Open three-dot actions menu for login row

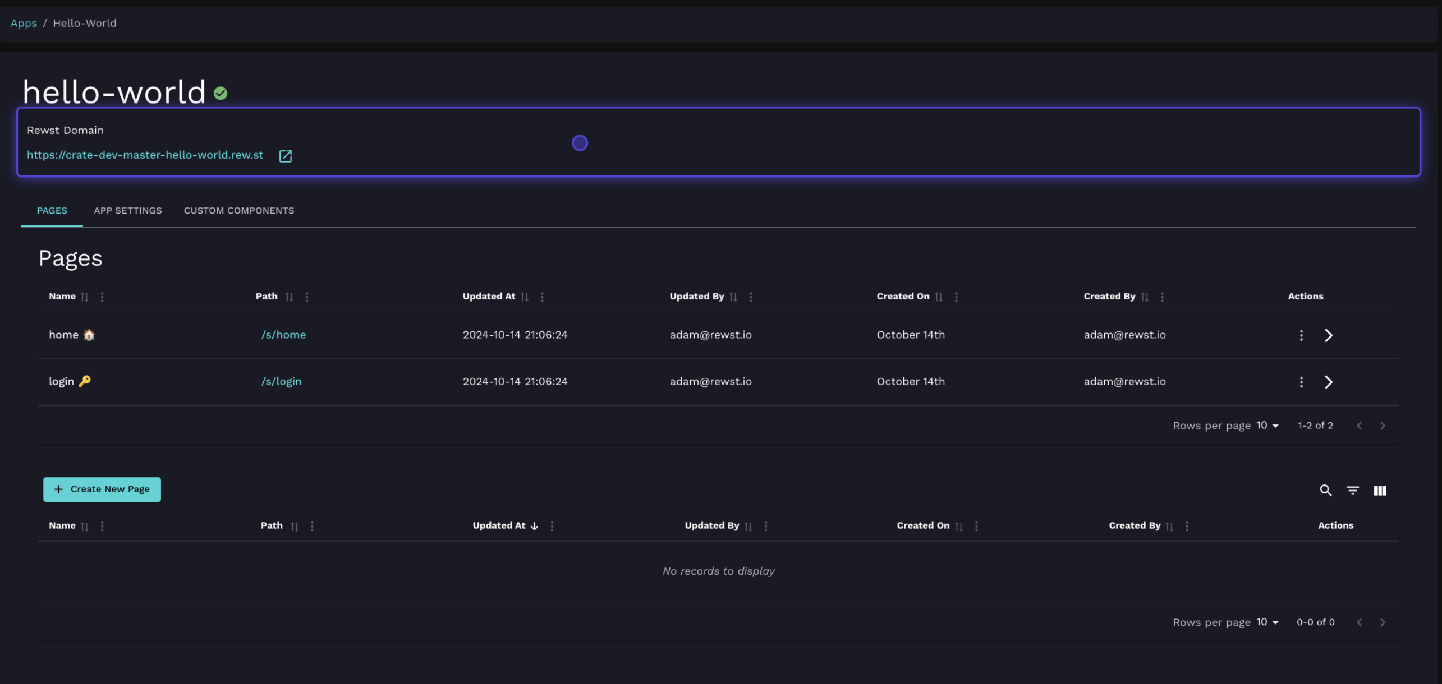click(x=1301, y=382)
